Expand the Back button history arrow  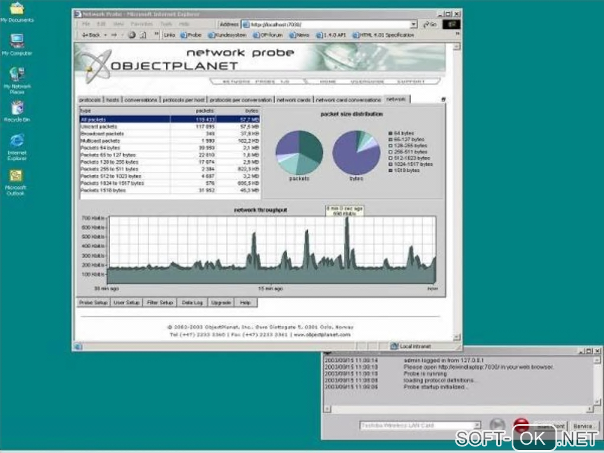[x=105, y=35]
